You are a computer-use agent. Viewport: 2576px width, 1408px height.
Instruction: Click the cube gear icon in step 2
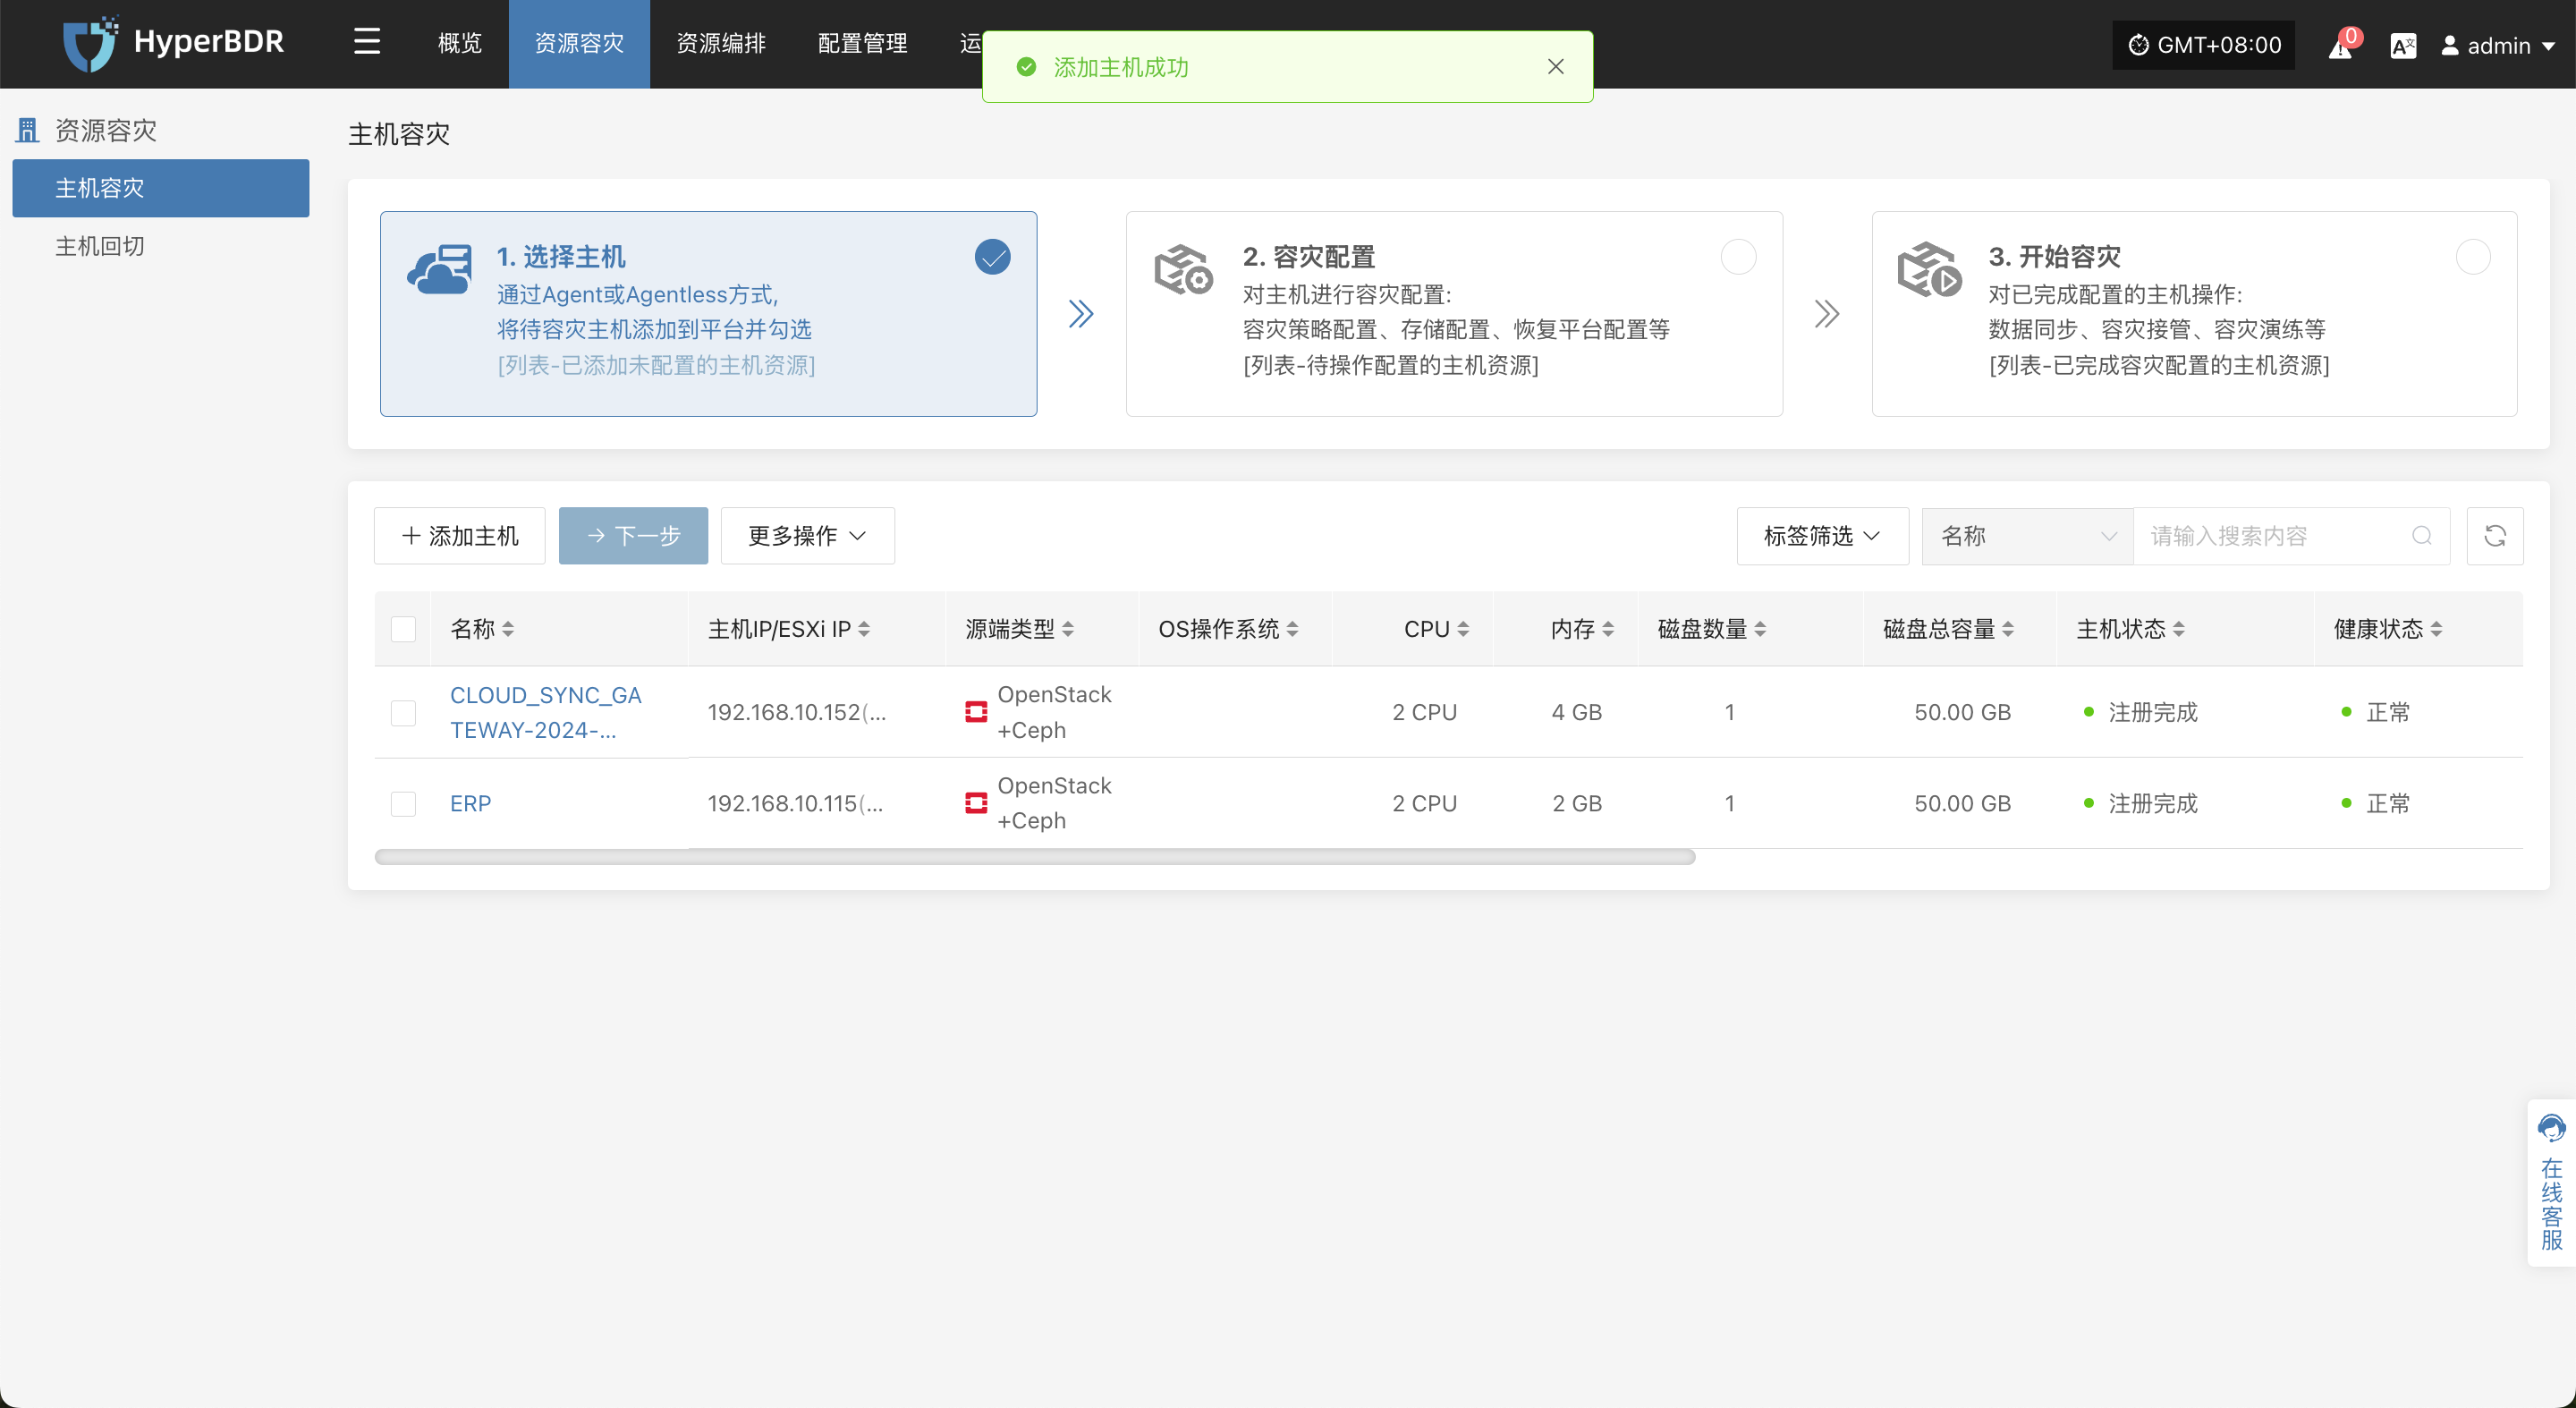(1183, 269)
